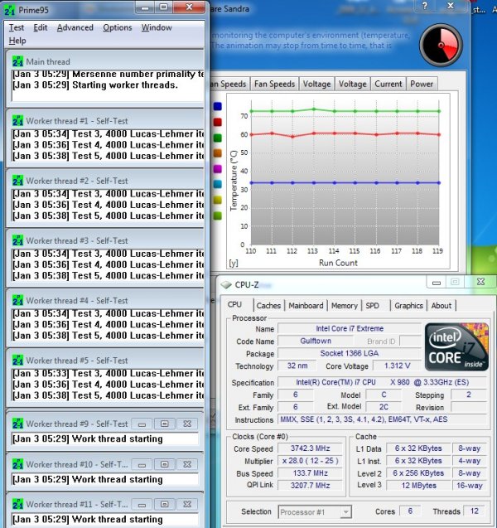
Task: Click the orange legend swatch in Sandra graph
Action: click(x=218, y=153)
